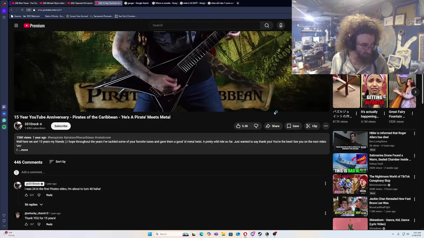The height and width of the screenshot is (238, 424).
Task: Click the Add a comment field
Action: [x=174, y=172]
